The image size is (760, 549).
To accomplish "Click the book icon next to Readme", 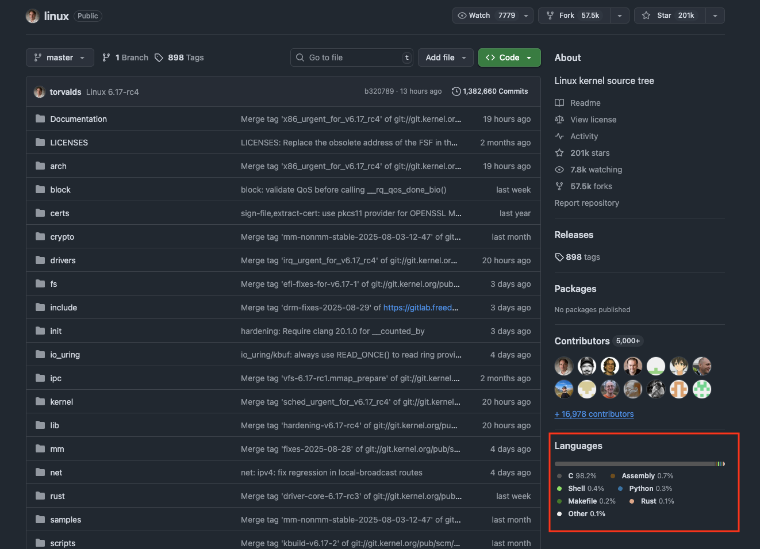I will [x=559, y=103].
